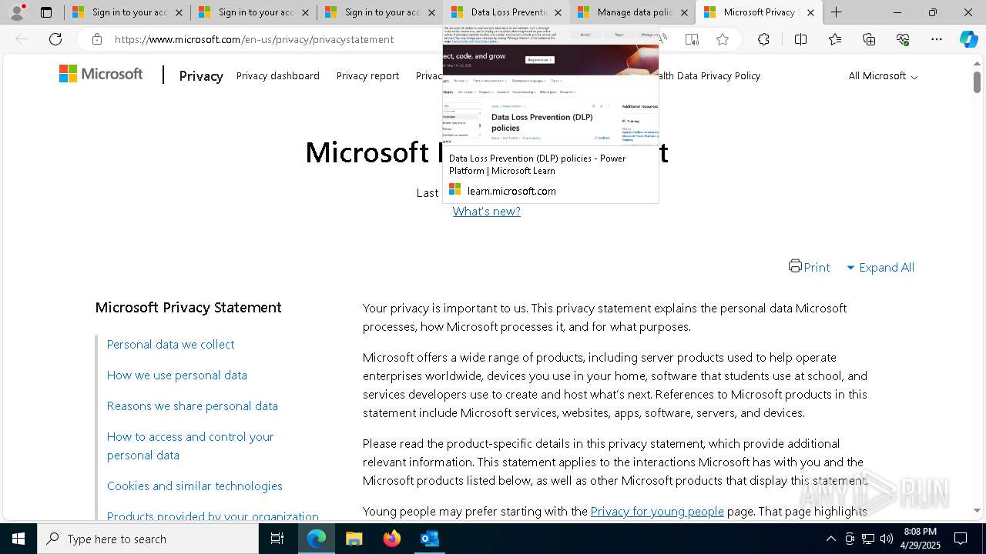Open Browser essentials heart icon
986x554 pixels.
(903, 39)
